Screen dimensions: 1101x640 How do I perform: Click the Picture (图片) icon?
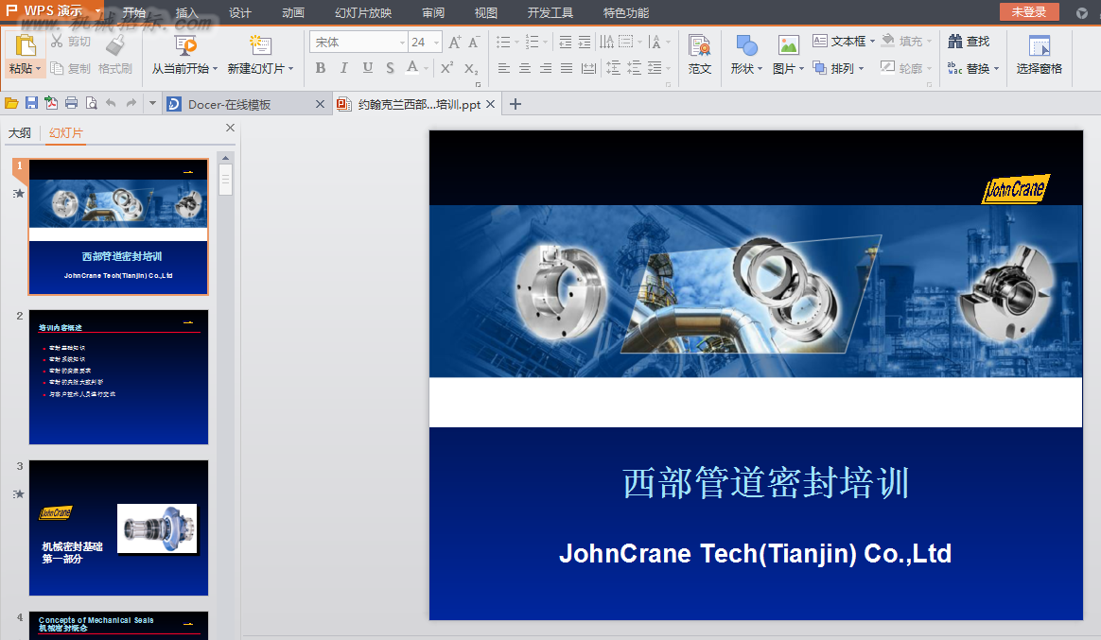point(788,45)
